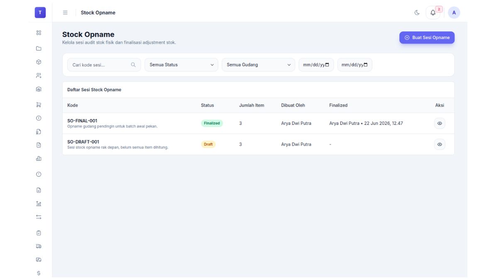Click the first mm/dd/yy date field
This screenshot has height=280, width=498.
pyautogui.click(x=316, y=65)
